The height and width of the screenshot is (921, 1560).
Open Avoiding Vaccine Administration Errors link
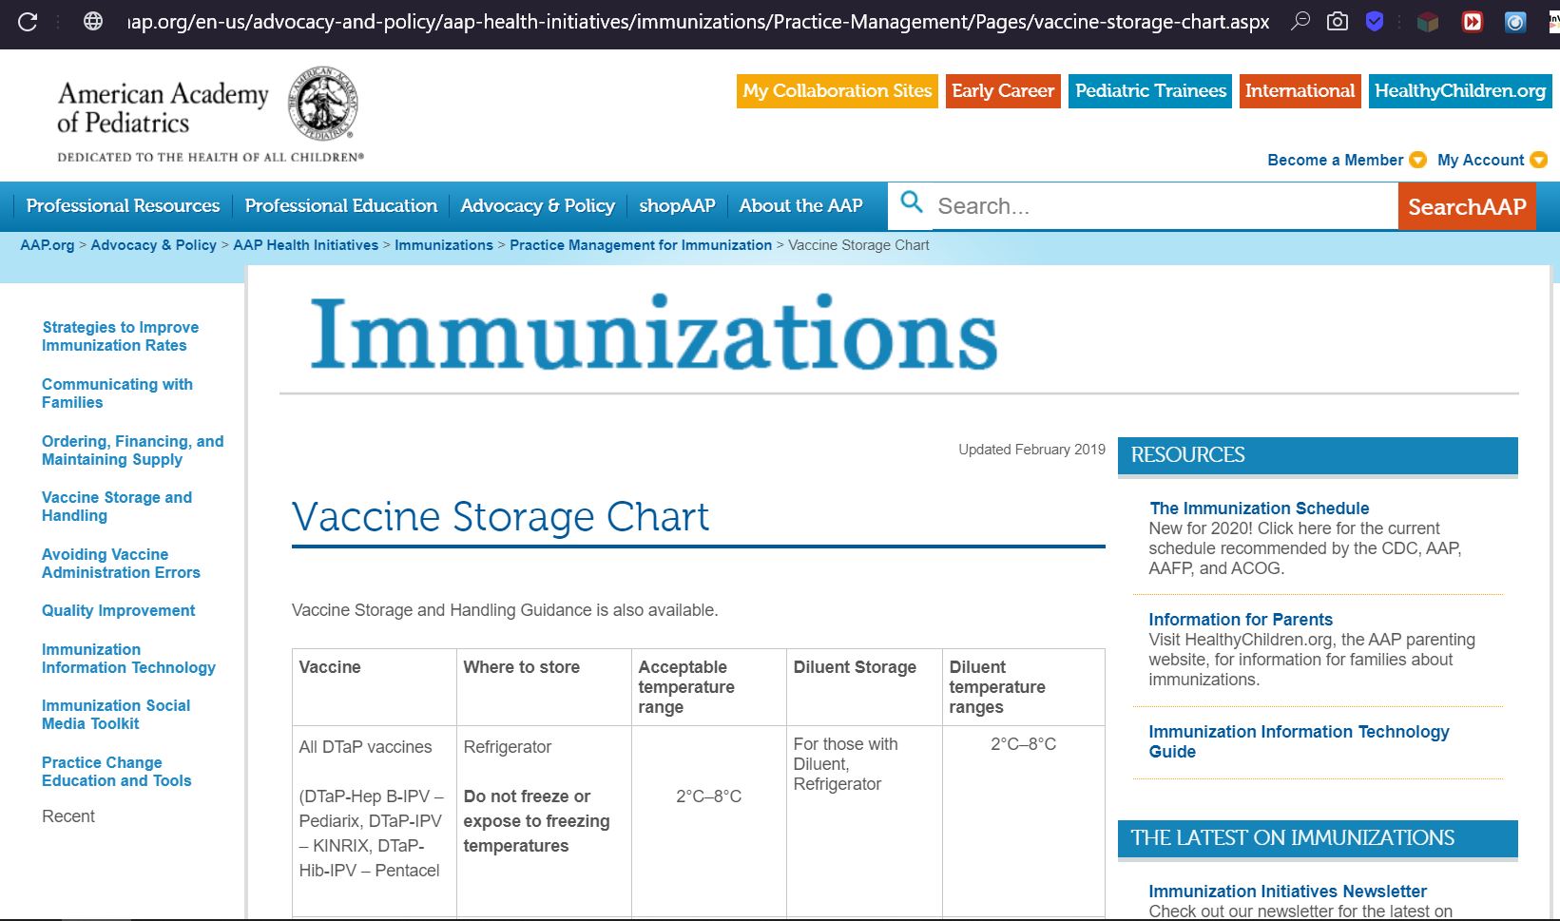[121, 564]
